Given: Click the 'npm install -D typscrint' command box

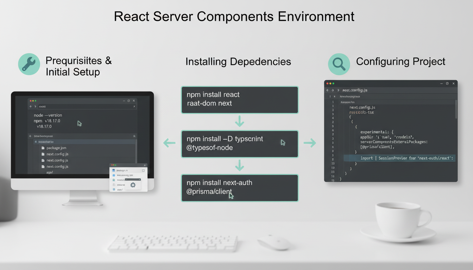Looking at the screenshot, I should [240, 144].
